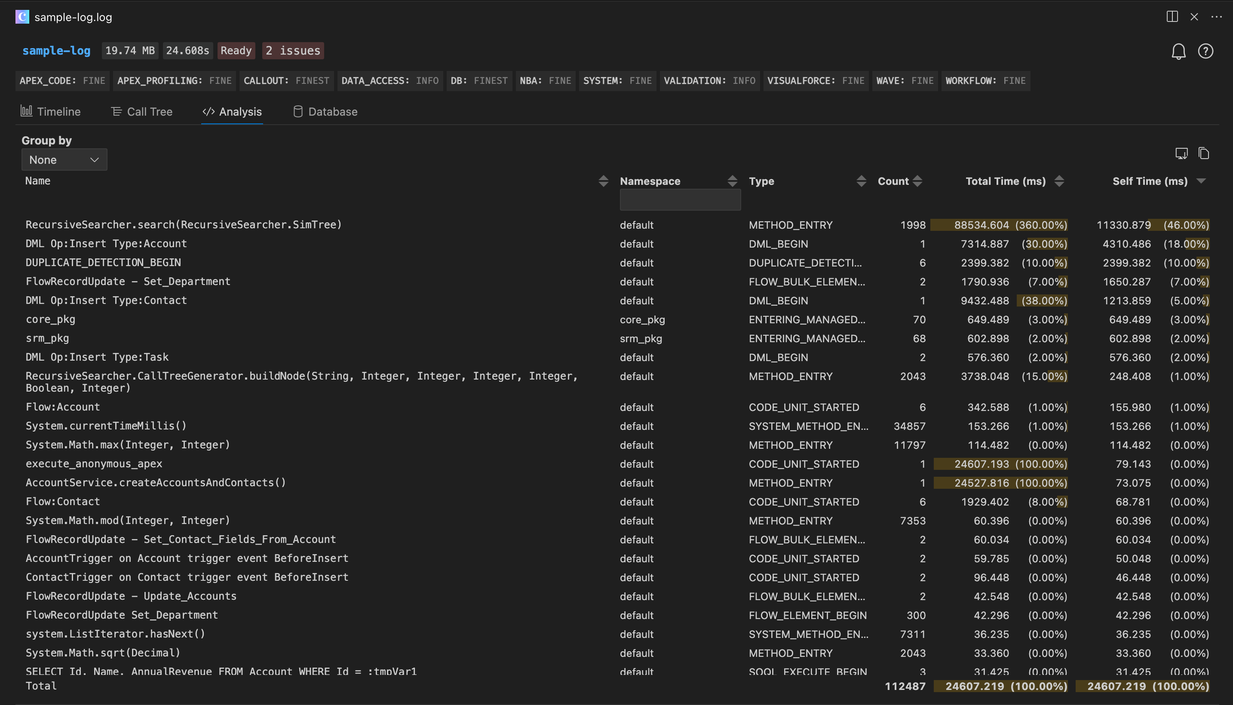Click the copy to clipboard icon
The height and width of the screenshot is (705, 1233).
coord(1203,153)
